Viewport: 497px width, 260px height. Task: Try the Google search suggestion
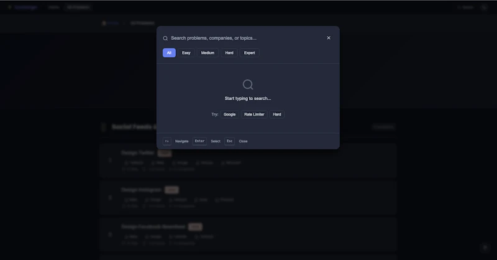229,114
